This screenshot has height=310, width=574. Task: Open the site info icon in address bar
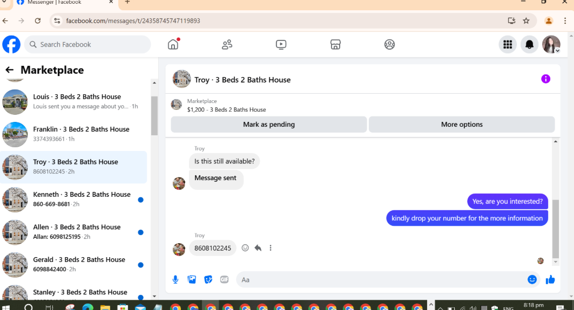point(57,21)
